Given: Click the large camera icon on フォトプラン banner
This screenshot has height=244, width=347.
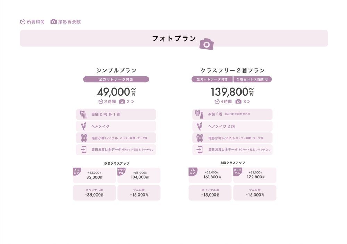Looking at the screenshot, I should pyautogui.click(x=206, y=44).
